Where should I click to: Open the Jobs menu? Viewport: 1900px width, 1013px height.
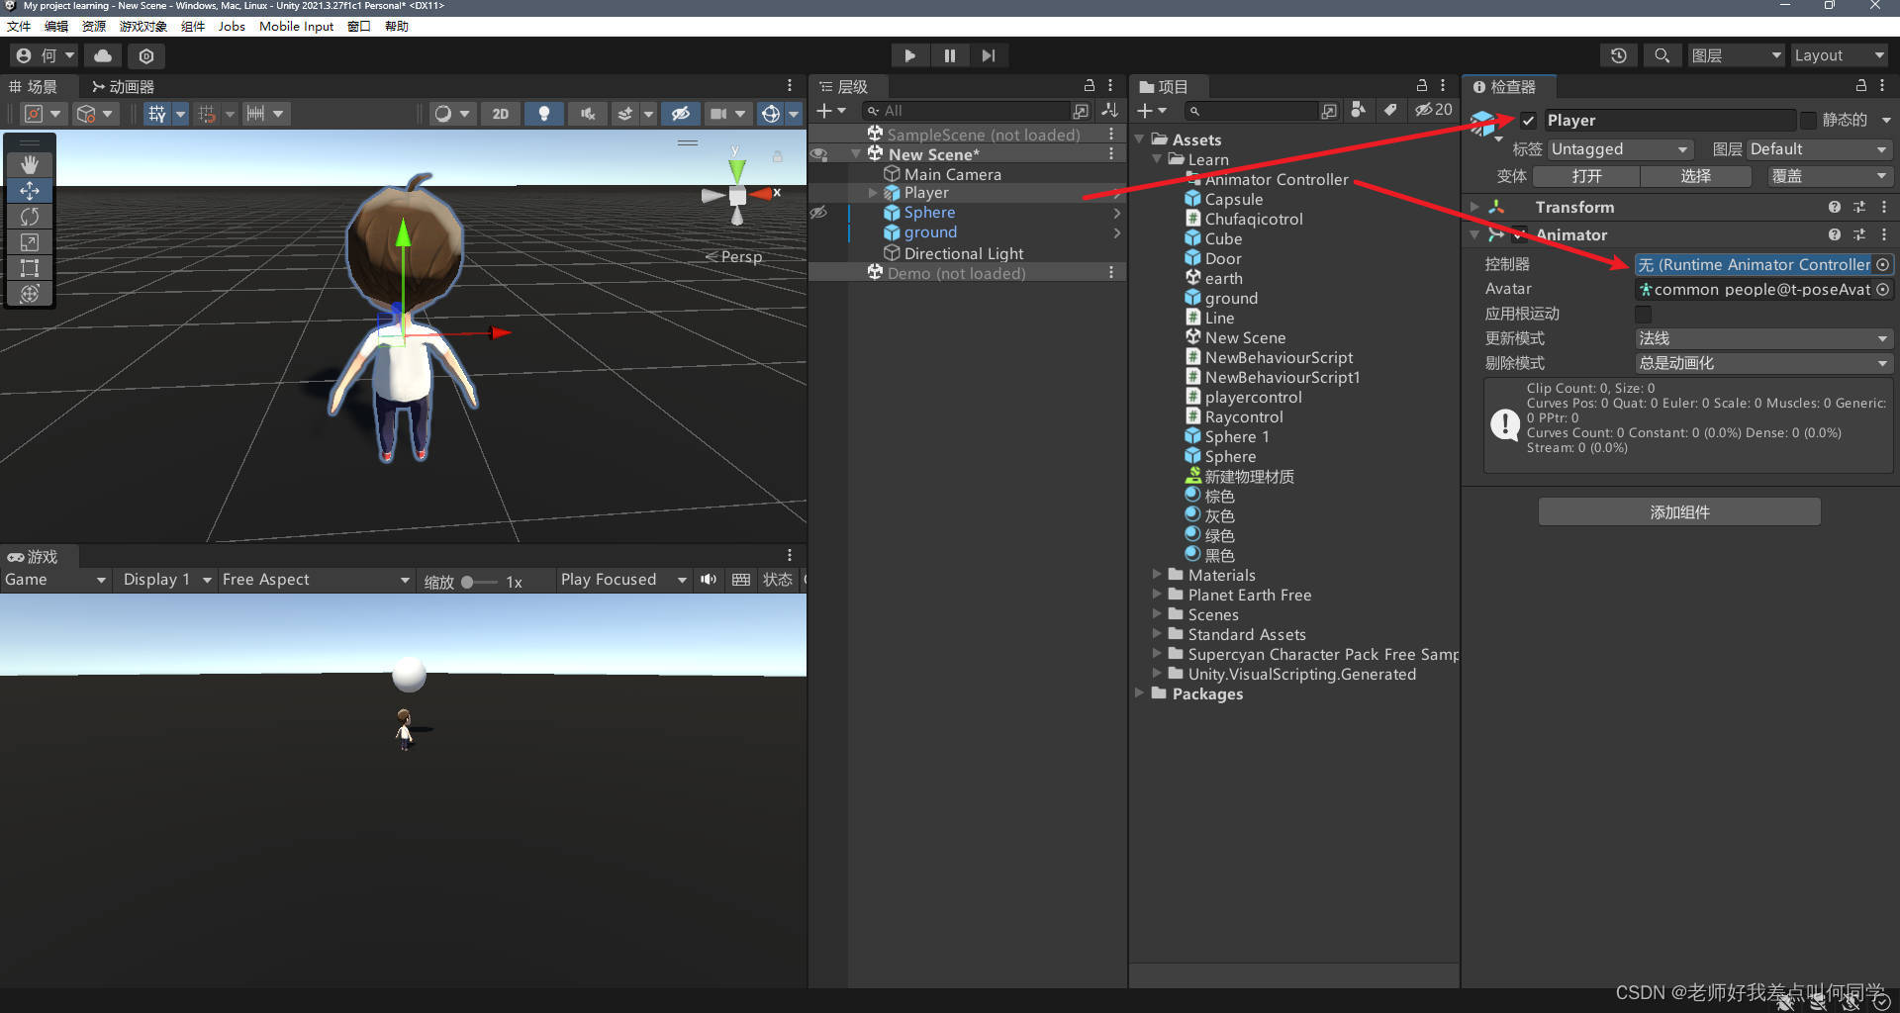(x=232, y=27)
